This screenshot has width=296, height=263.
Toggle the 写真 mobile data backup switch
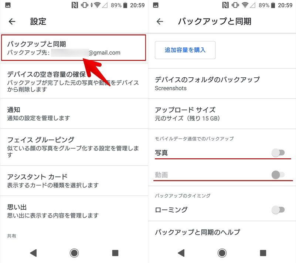(278, 153)
